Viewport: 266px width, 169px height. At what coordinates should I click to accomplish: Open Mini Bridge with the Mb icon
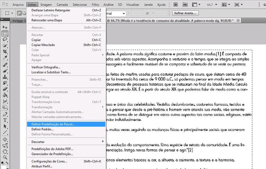(185, 5)
